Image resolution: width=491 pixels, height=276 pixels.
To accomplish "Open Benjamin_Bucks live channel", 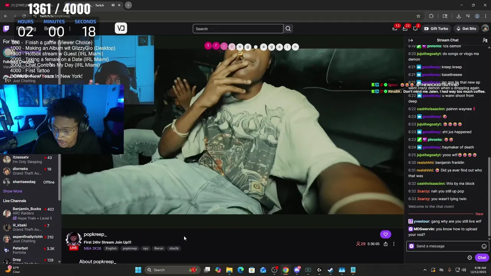I will [x=30, y=213].
